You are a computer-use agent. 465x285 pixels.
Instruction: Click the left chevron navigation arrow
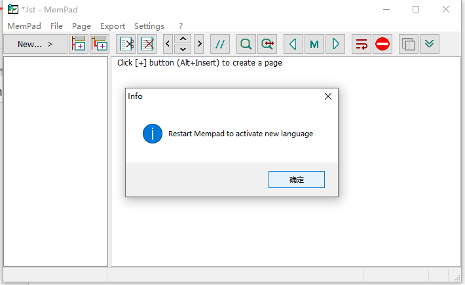(168, 44)
